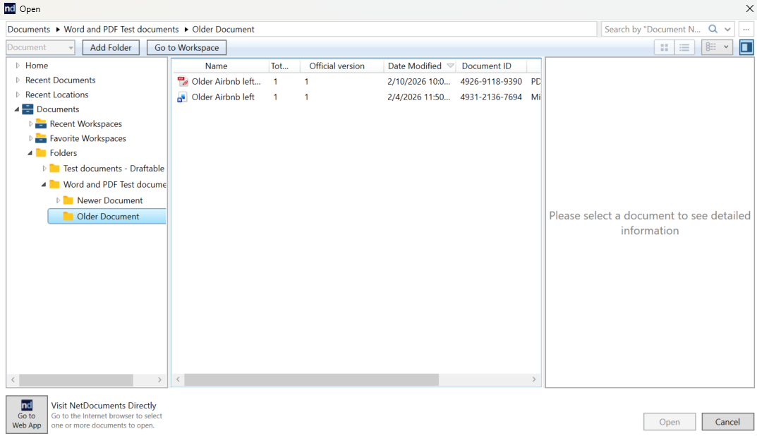
Task: Click the Favorite Workspaces icon
Action: click(x=41, y=138)
